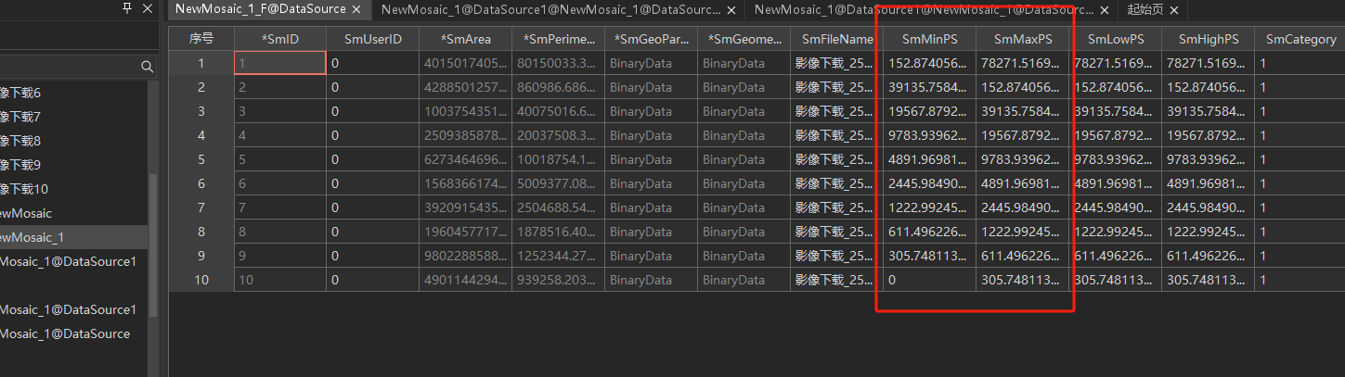1345x377 pixels.
Task: Click SmUserID cell in row 6
Action: [x=373, y=183]
